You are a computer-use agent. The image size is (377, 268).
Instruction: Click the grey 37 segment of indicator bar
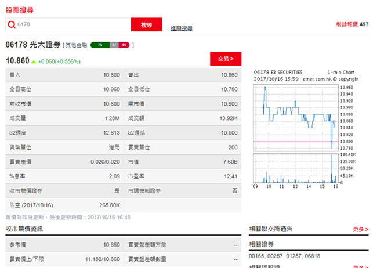pyautogui.click(x=114, y=45)
